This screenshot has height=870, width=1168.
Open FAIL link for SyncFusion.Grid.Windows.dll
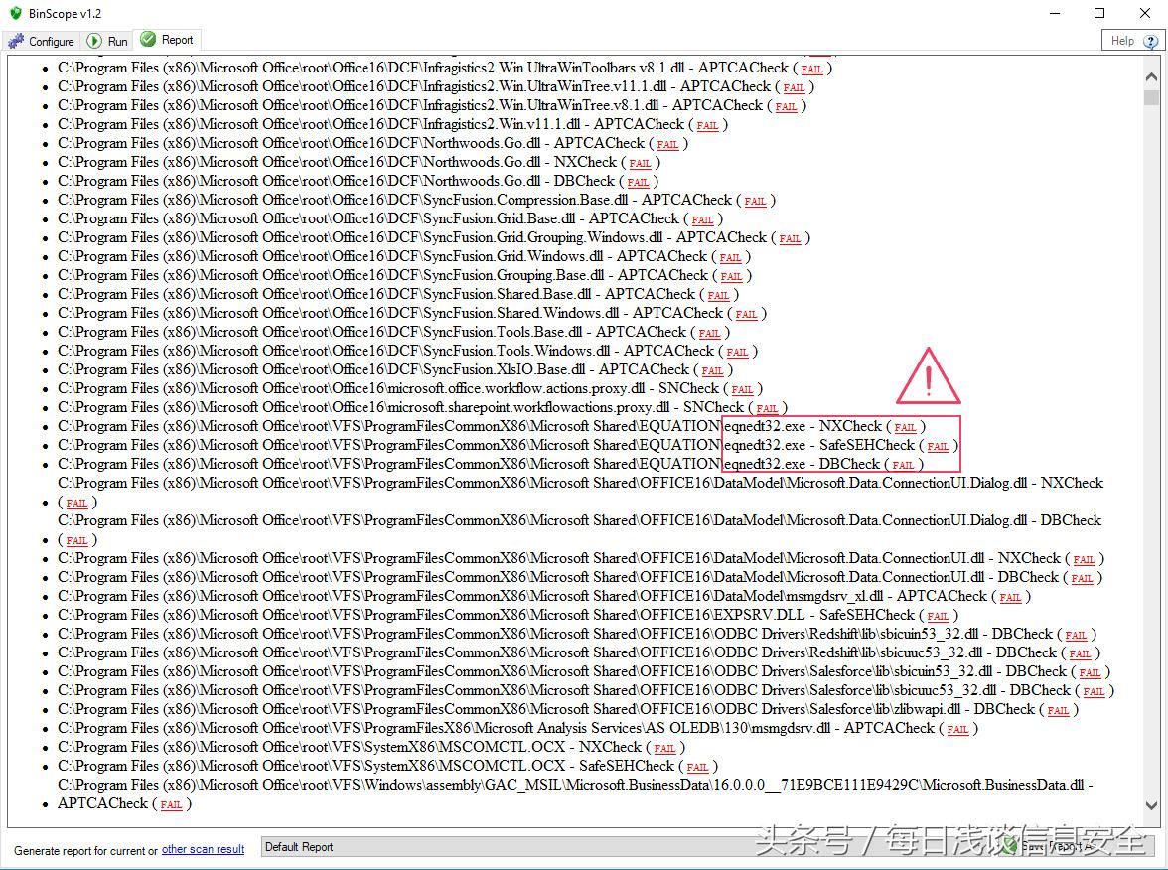tap(730, 258)
